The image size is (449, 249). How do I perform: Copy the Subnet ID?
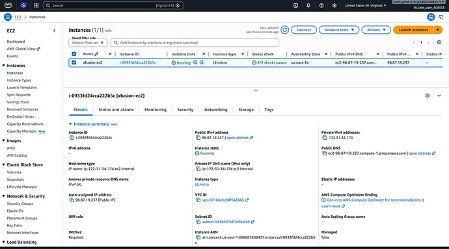coord(198,222)
